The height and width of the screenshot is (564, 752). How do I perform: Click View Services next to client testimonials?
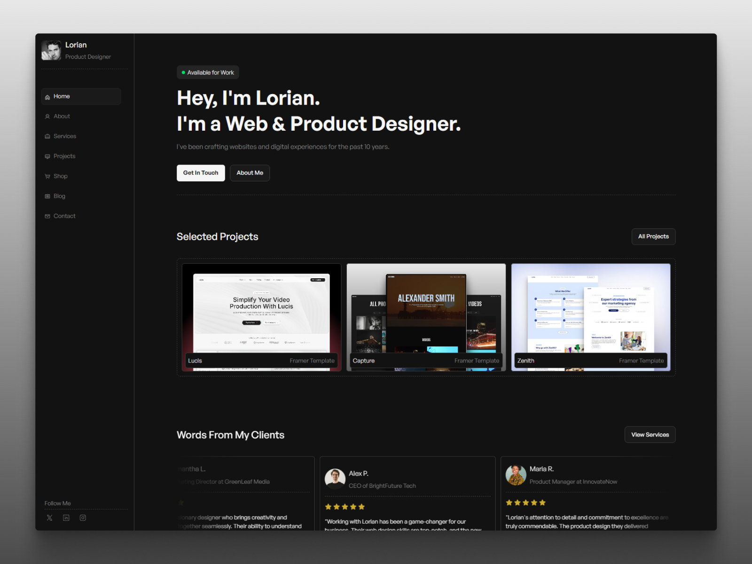650,435
